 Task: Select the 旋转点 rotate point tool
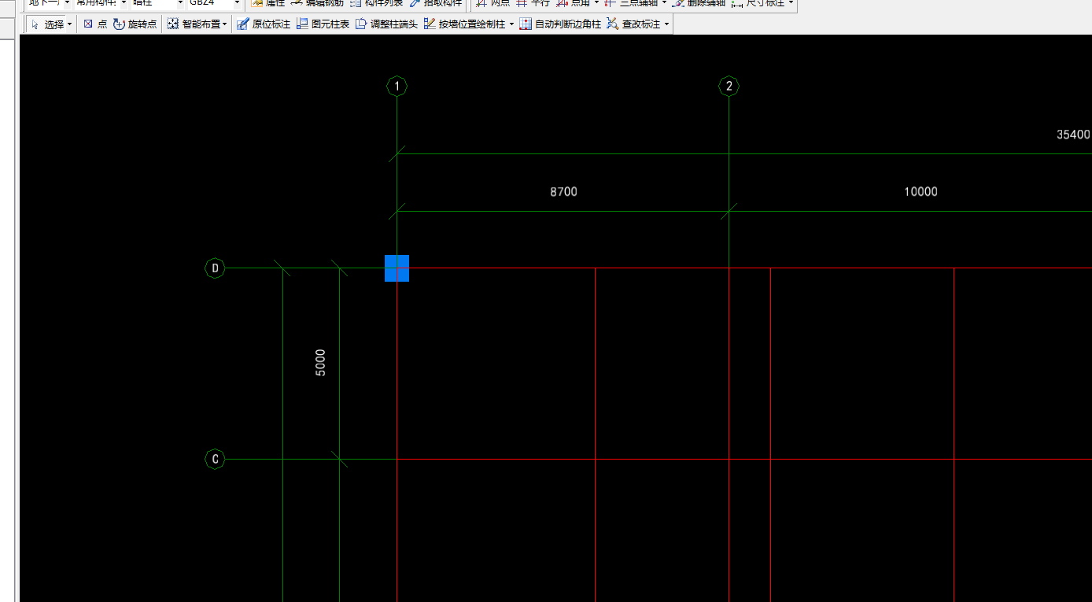tap(135, 24)
